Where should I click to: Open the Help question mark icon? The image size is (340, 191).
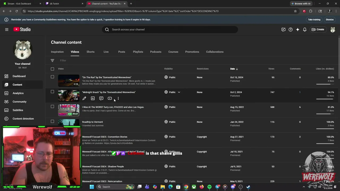tap(291, 29)
